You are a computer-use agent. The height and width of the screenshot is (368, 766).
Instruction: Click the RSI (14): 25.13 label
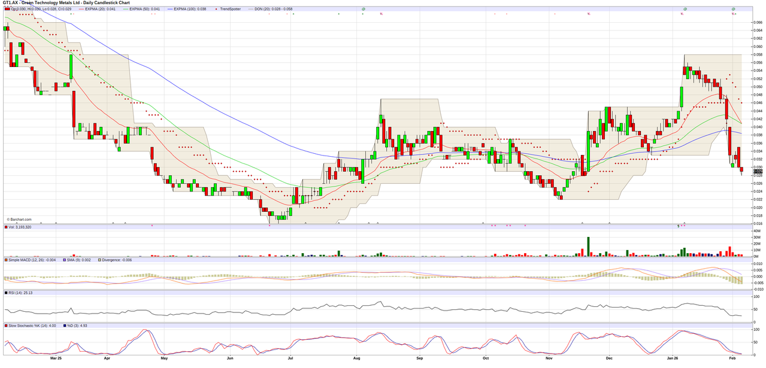(x=21, y=293)
